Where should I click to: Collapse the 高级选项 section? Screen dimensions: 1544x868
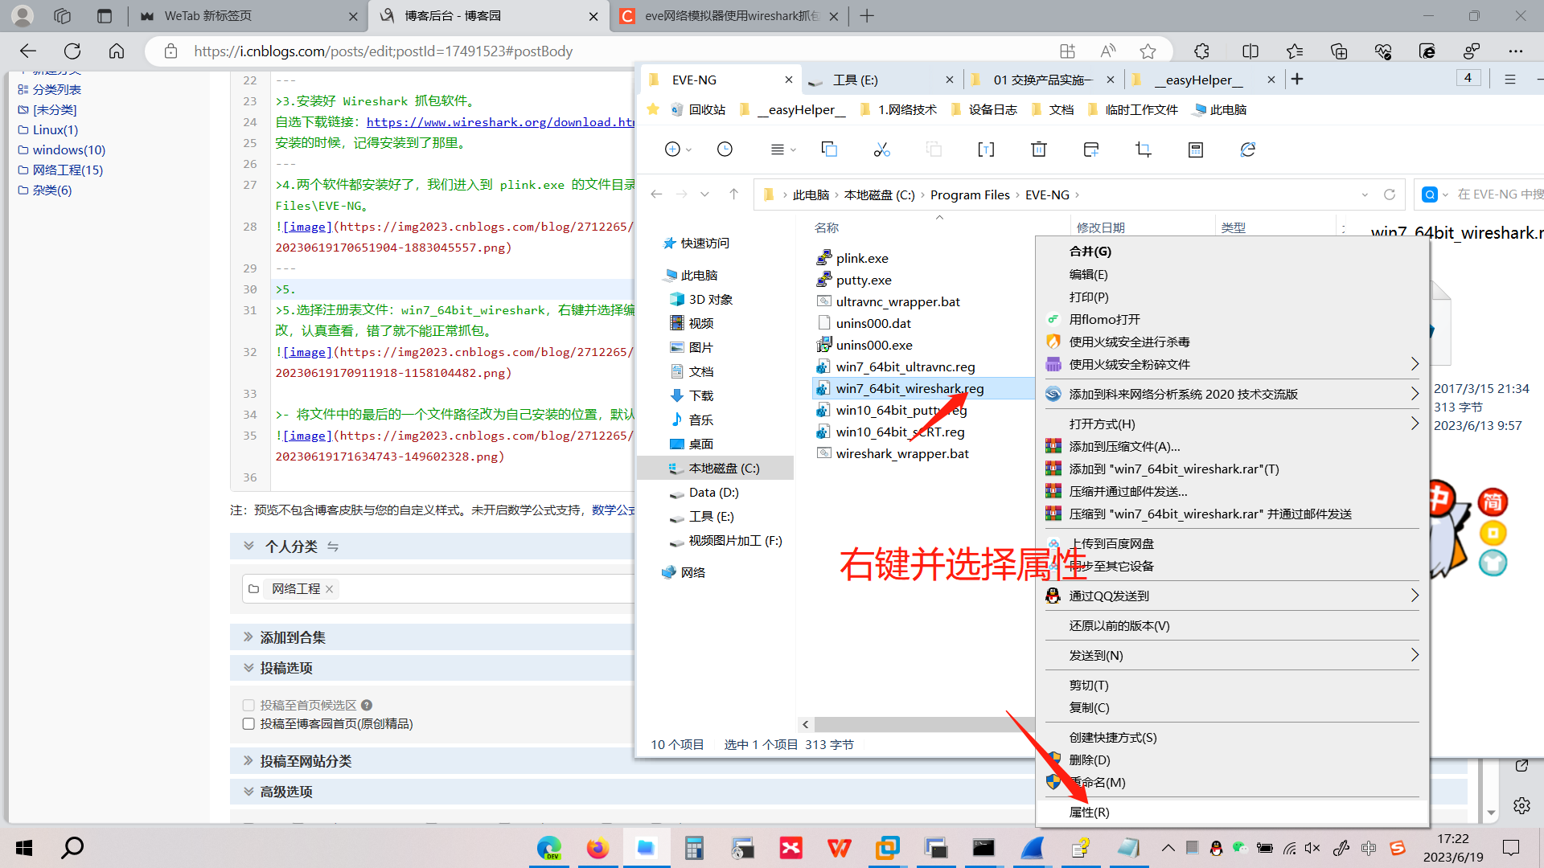[248, 791]
